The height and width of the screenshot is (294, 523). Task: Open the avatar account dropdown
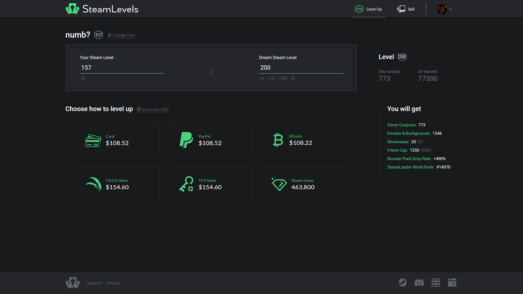click(x=444, y=9)
